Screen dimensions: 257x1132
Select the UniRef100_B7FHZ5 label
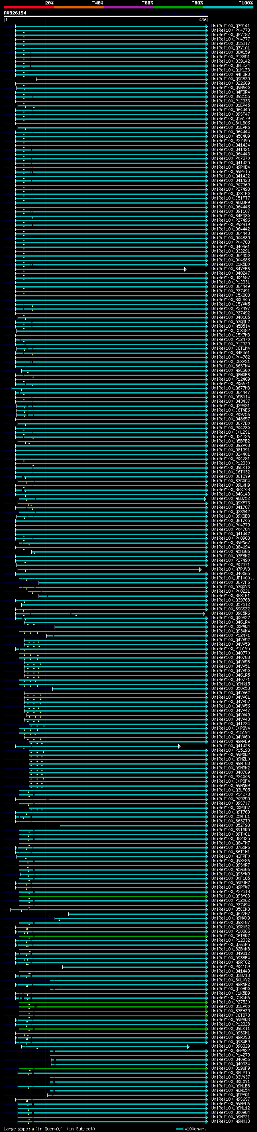pos(230,1011)
